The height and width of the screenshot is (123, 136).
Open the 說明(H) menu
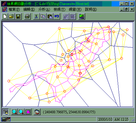[91, 9]
